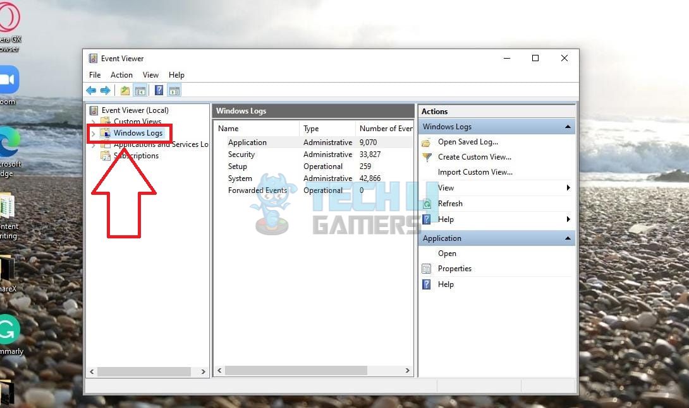The image size is (689, 408).
Task: Collapse the Windows Logs actions section
Action: click(x=568, y=127)
